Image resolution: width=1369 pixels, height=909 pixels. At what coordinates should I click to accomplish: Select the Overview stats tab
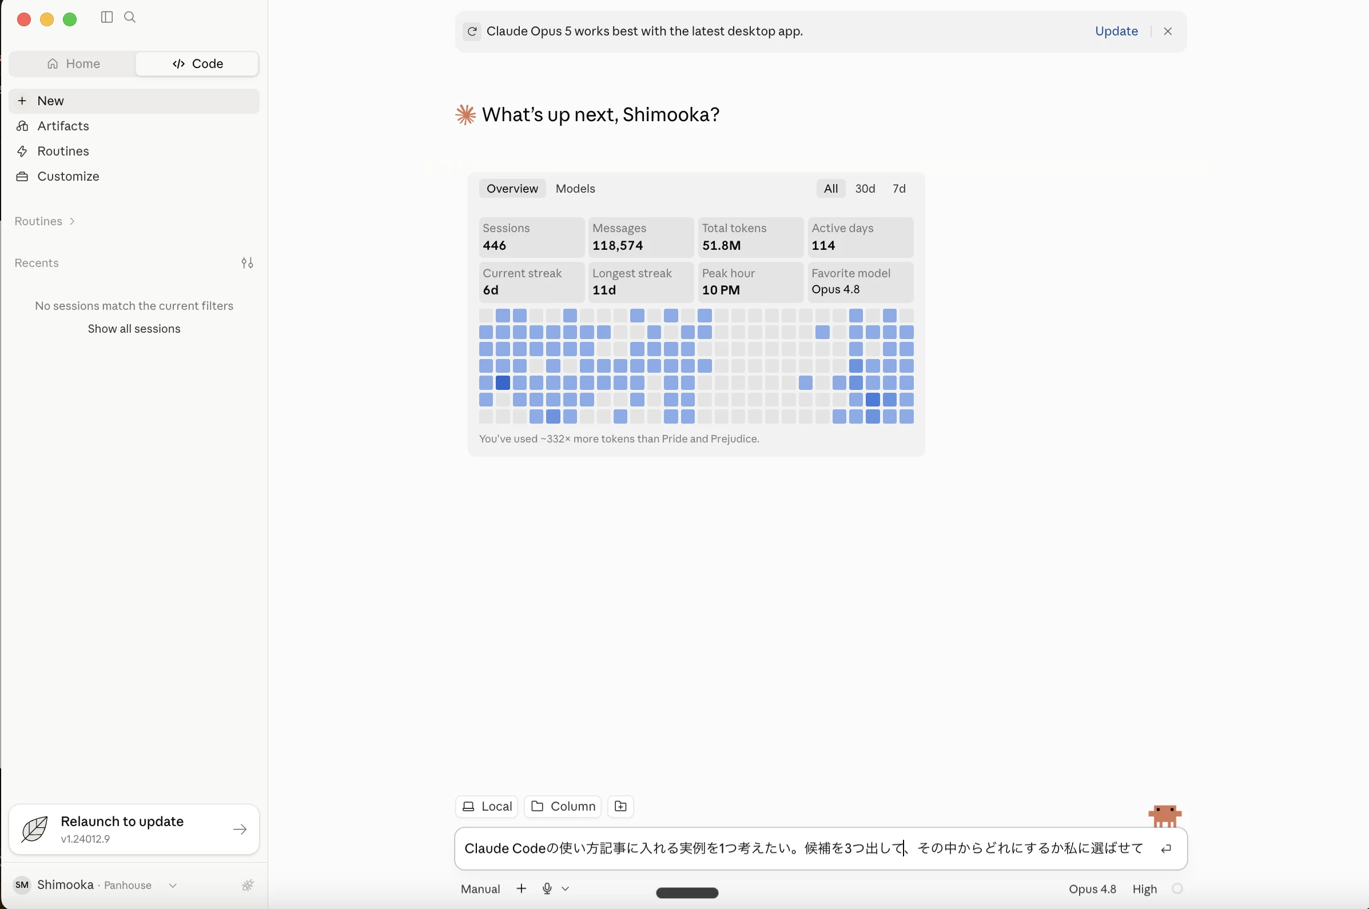click(x=512, y=189)
